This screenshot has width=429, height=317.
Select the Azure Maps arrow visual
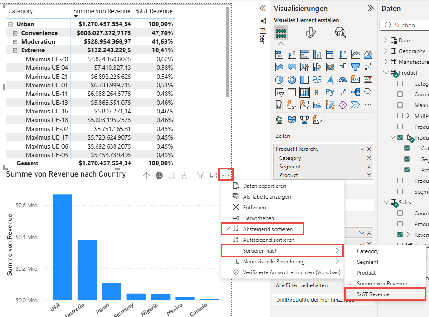330,80
